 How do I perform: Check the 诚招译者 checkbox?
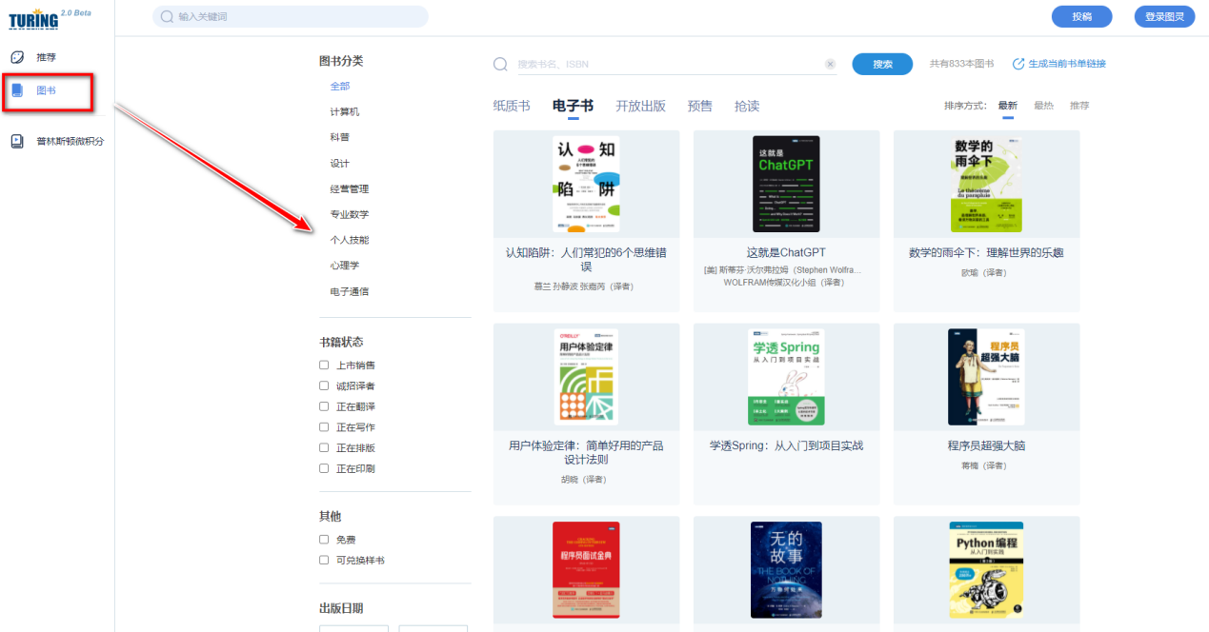point(324,385)
